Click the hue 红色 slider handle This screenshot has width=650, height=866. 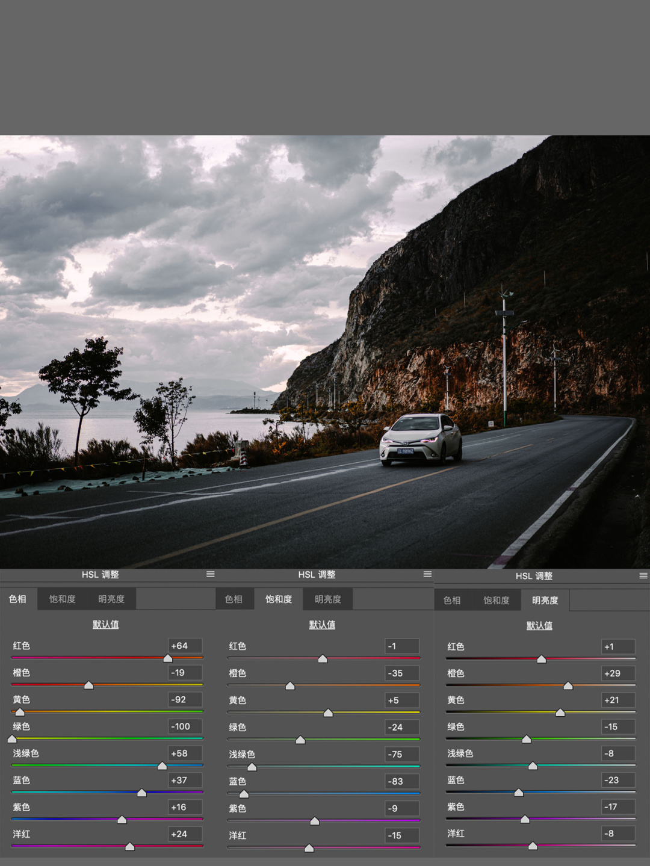point(168,658)
